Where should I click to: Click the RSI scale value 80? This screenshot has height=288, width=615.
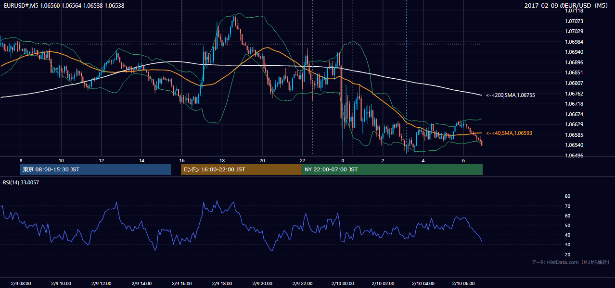pyautogui.click(x=567, y=196)
